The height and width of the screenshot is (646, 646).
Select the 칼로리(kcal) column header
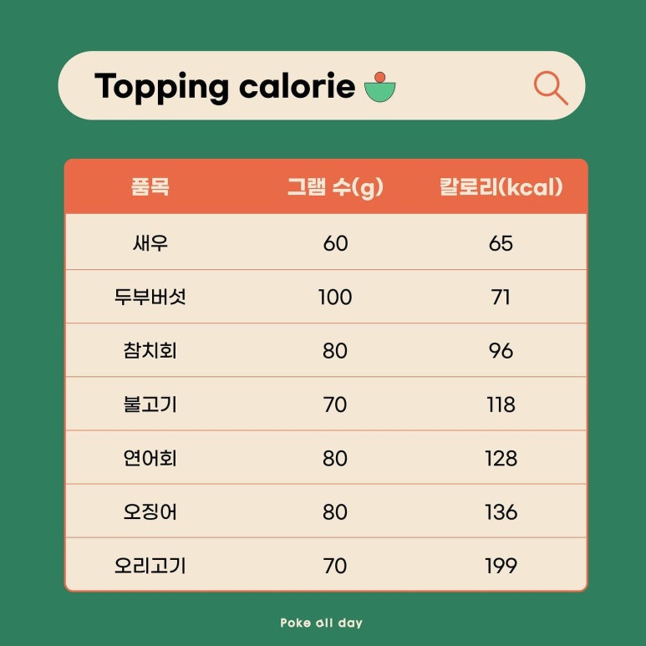tap(501, 187)
